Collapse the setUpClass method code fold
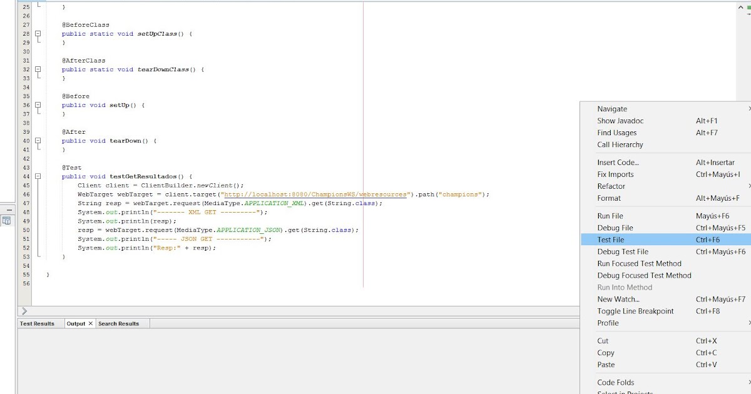This screenshot has height=394, width=751. 38,33
